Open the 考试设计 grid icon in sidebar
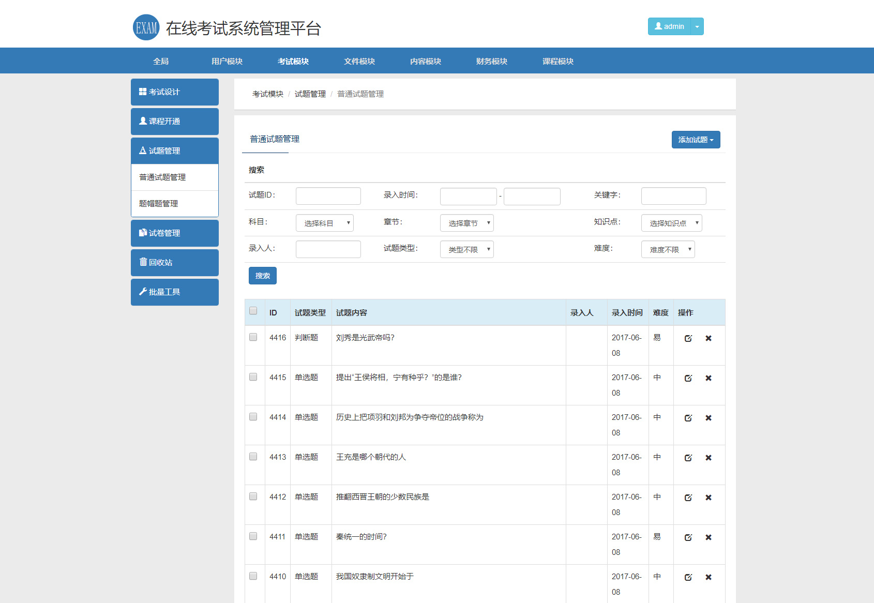874x603 pixels. click(143, 92)
